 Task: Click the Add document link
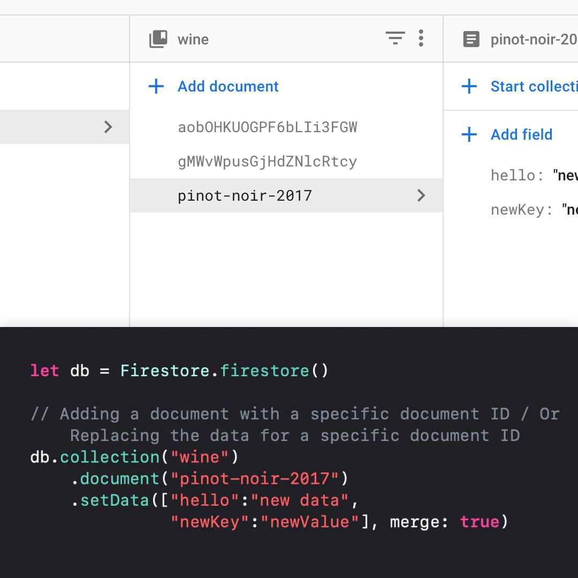pyautogui.click(x=228, y=86)
